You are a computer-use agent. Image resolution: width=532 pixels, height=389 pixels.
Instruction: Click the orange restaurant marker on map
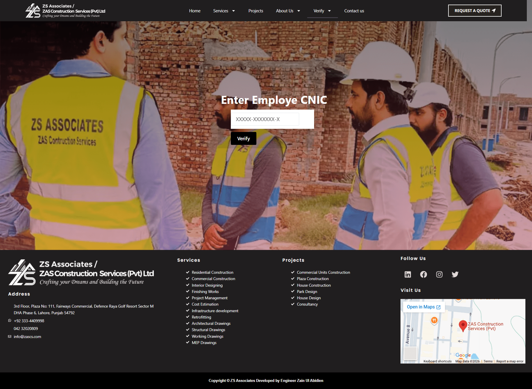[x=434, y=320]
